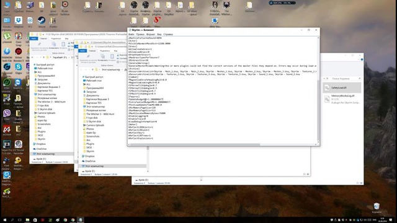Select S Skyrim disk in Documents Explorer tree
Viewport: 397px width, 223px height.
point(94,121)
